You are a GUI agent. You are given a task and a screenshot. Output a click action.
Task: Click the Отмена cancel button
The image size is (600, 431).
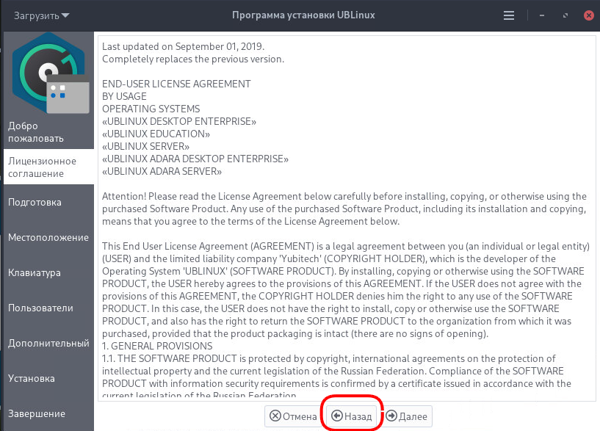tap(294, 416)
